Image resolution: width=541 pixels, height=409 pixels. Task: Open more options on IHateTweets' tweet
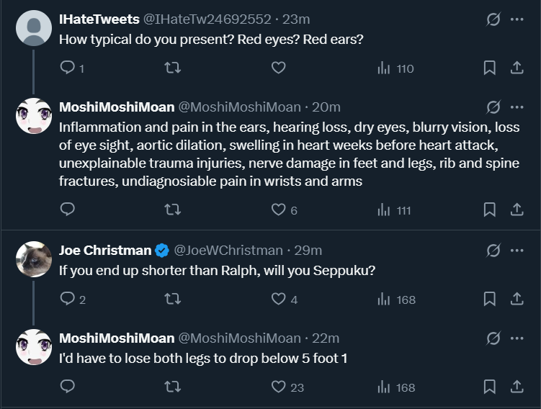[517, 19]
